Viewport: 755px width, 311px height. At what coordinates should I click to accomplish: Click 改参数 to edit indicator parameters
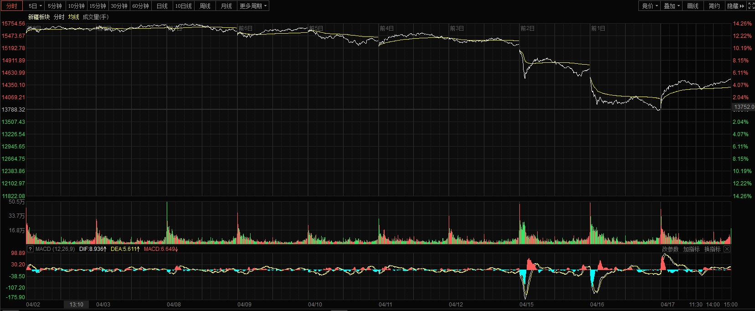[x=670, y=249]
